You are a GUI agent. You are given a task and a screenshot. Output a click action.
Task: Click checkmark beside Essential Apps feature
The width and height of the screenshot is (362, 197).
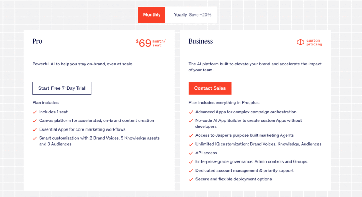pyautogui.click(x=35, y=130)
